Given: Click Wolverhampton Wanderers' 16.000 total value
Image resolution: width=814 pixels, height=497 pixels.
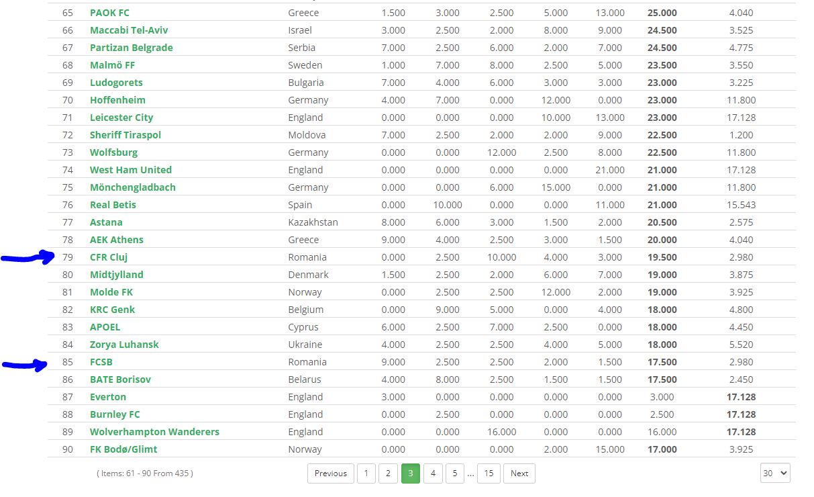Looking at the screenshot, I should point(663,432).
